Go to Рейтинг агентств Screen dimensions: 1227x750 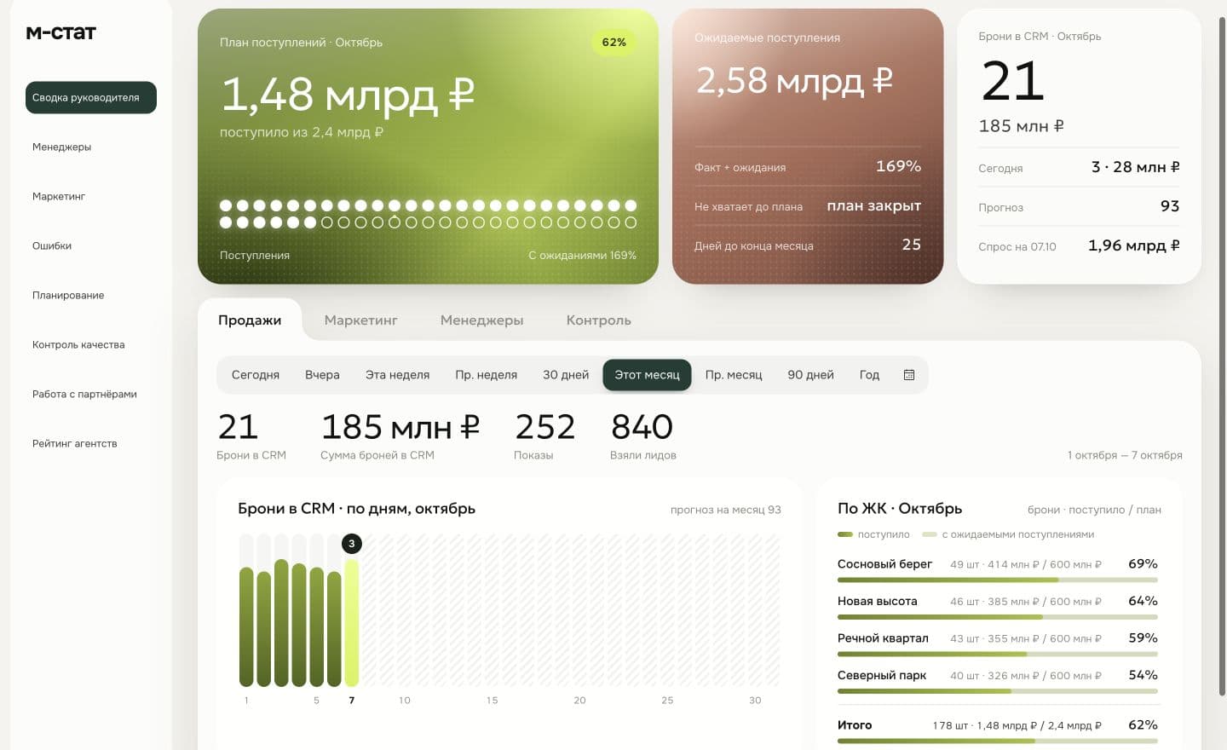coord(75,443)
